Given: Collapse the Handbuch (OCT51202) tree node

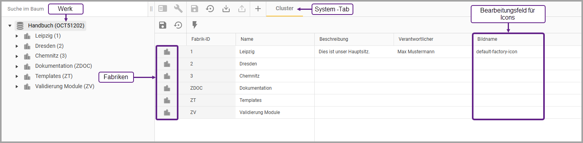Looking at the screenshot, I should [10, 26].
